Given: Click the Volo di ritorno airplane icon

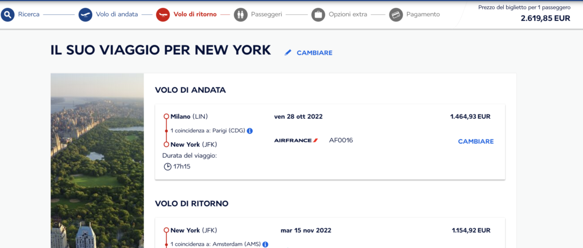Looking at the screenshot, I should 163,14.
